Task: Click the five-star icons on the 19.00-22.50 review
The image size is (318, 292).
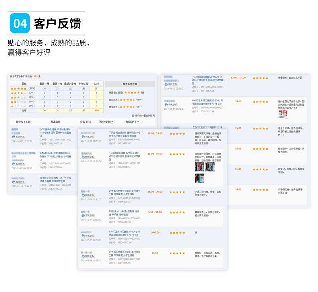Action: (178, 134)
